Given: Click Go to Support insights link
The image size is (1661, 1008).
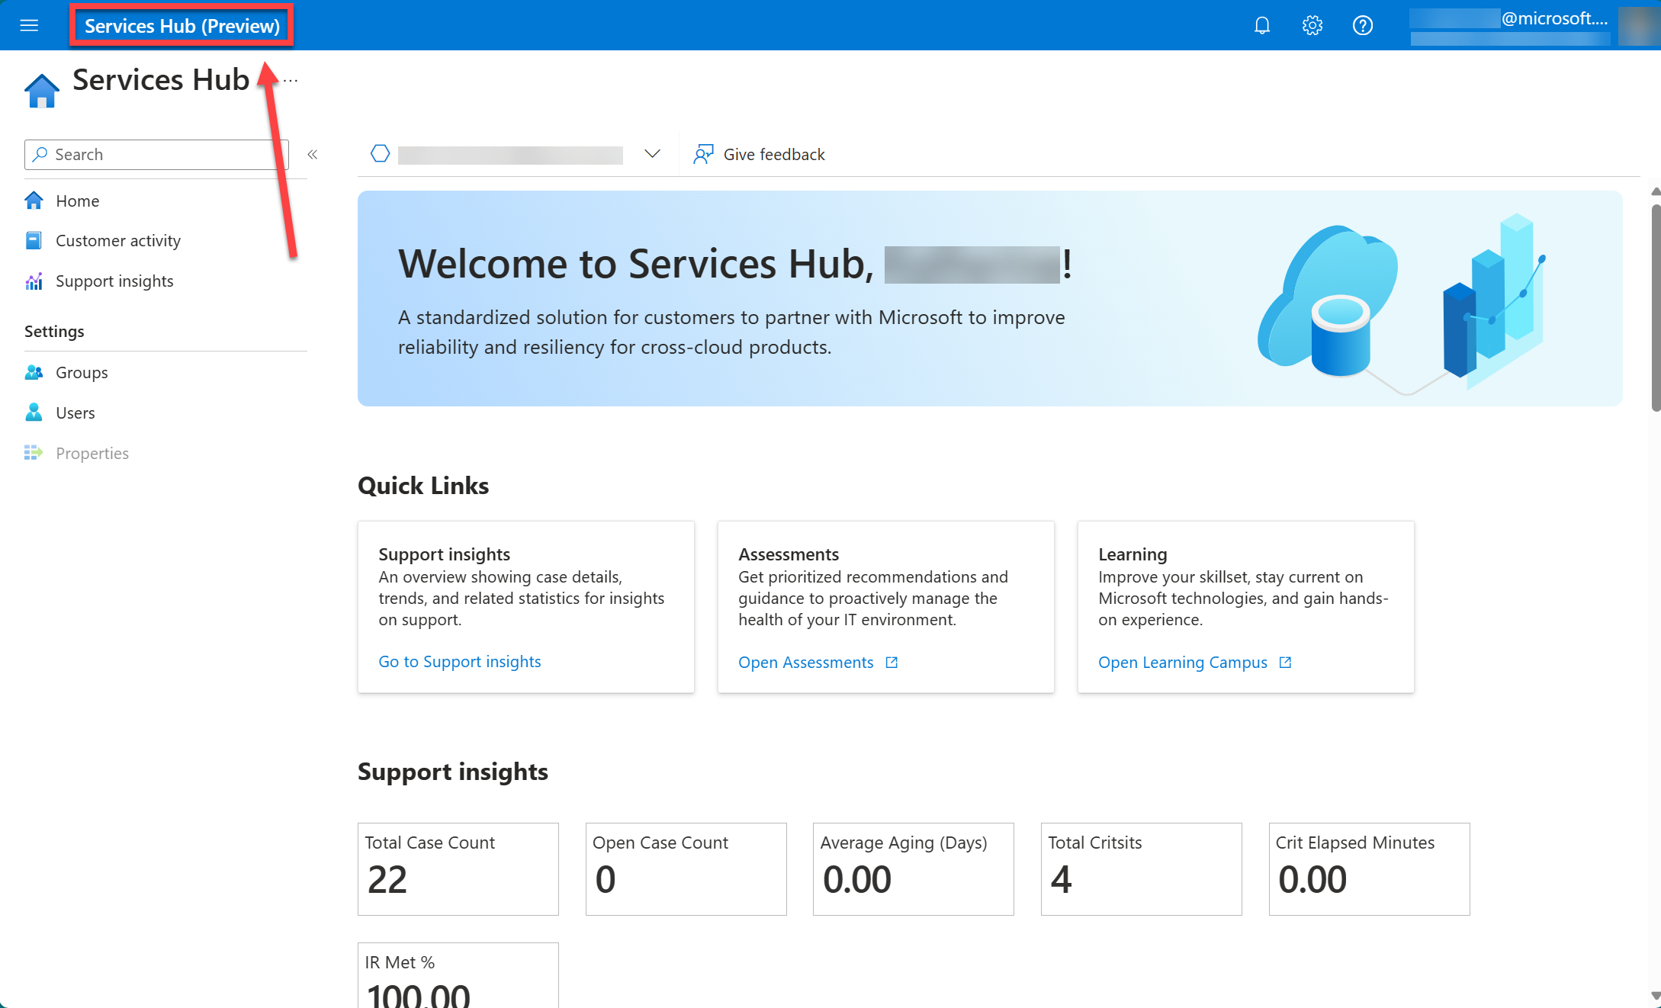Looking at the screenshot, I should coord(459,662).
